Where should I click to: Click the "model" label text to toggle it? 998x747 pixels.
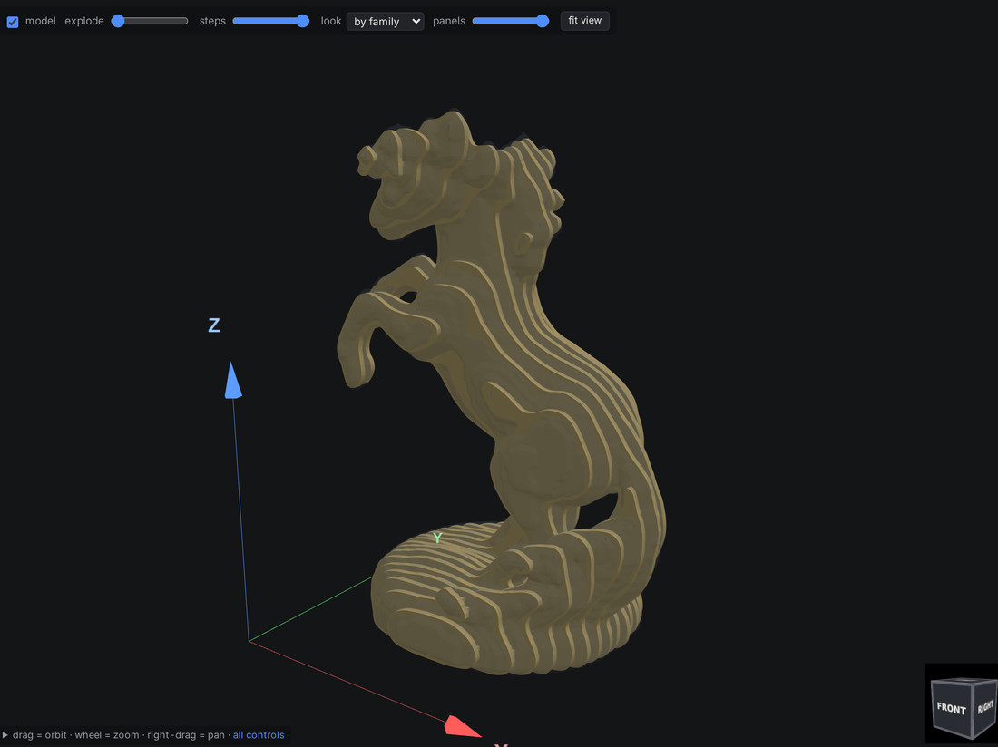click(x=41, y=21)
